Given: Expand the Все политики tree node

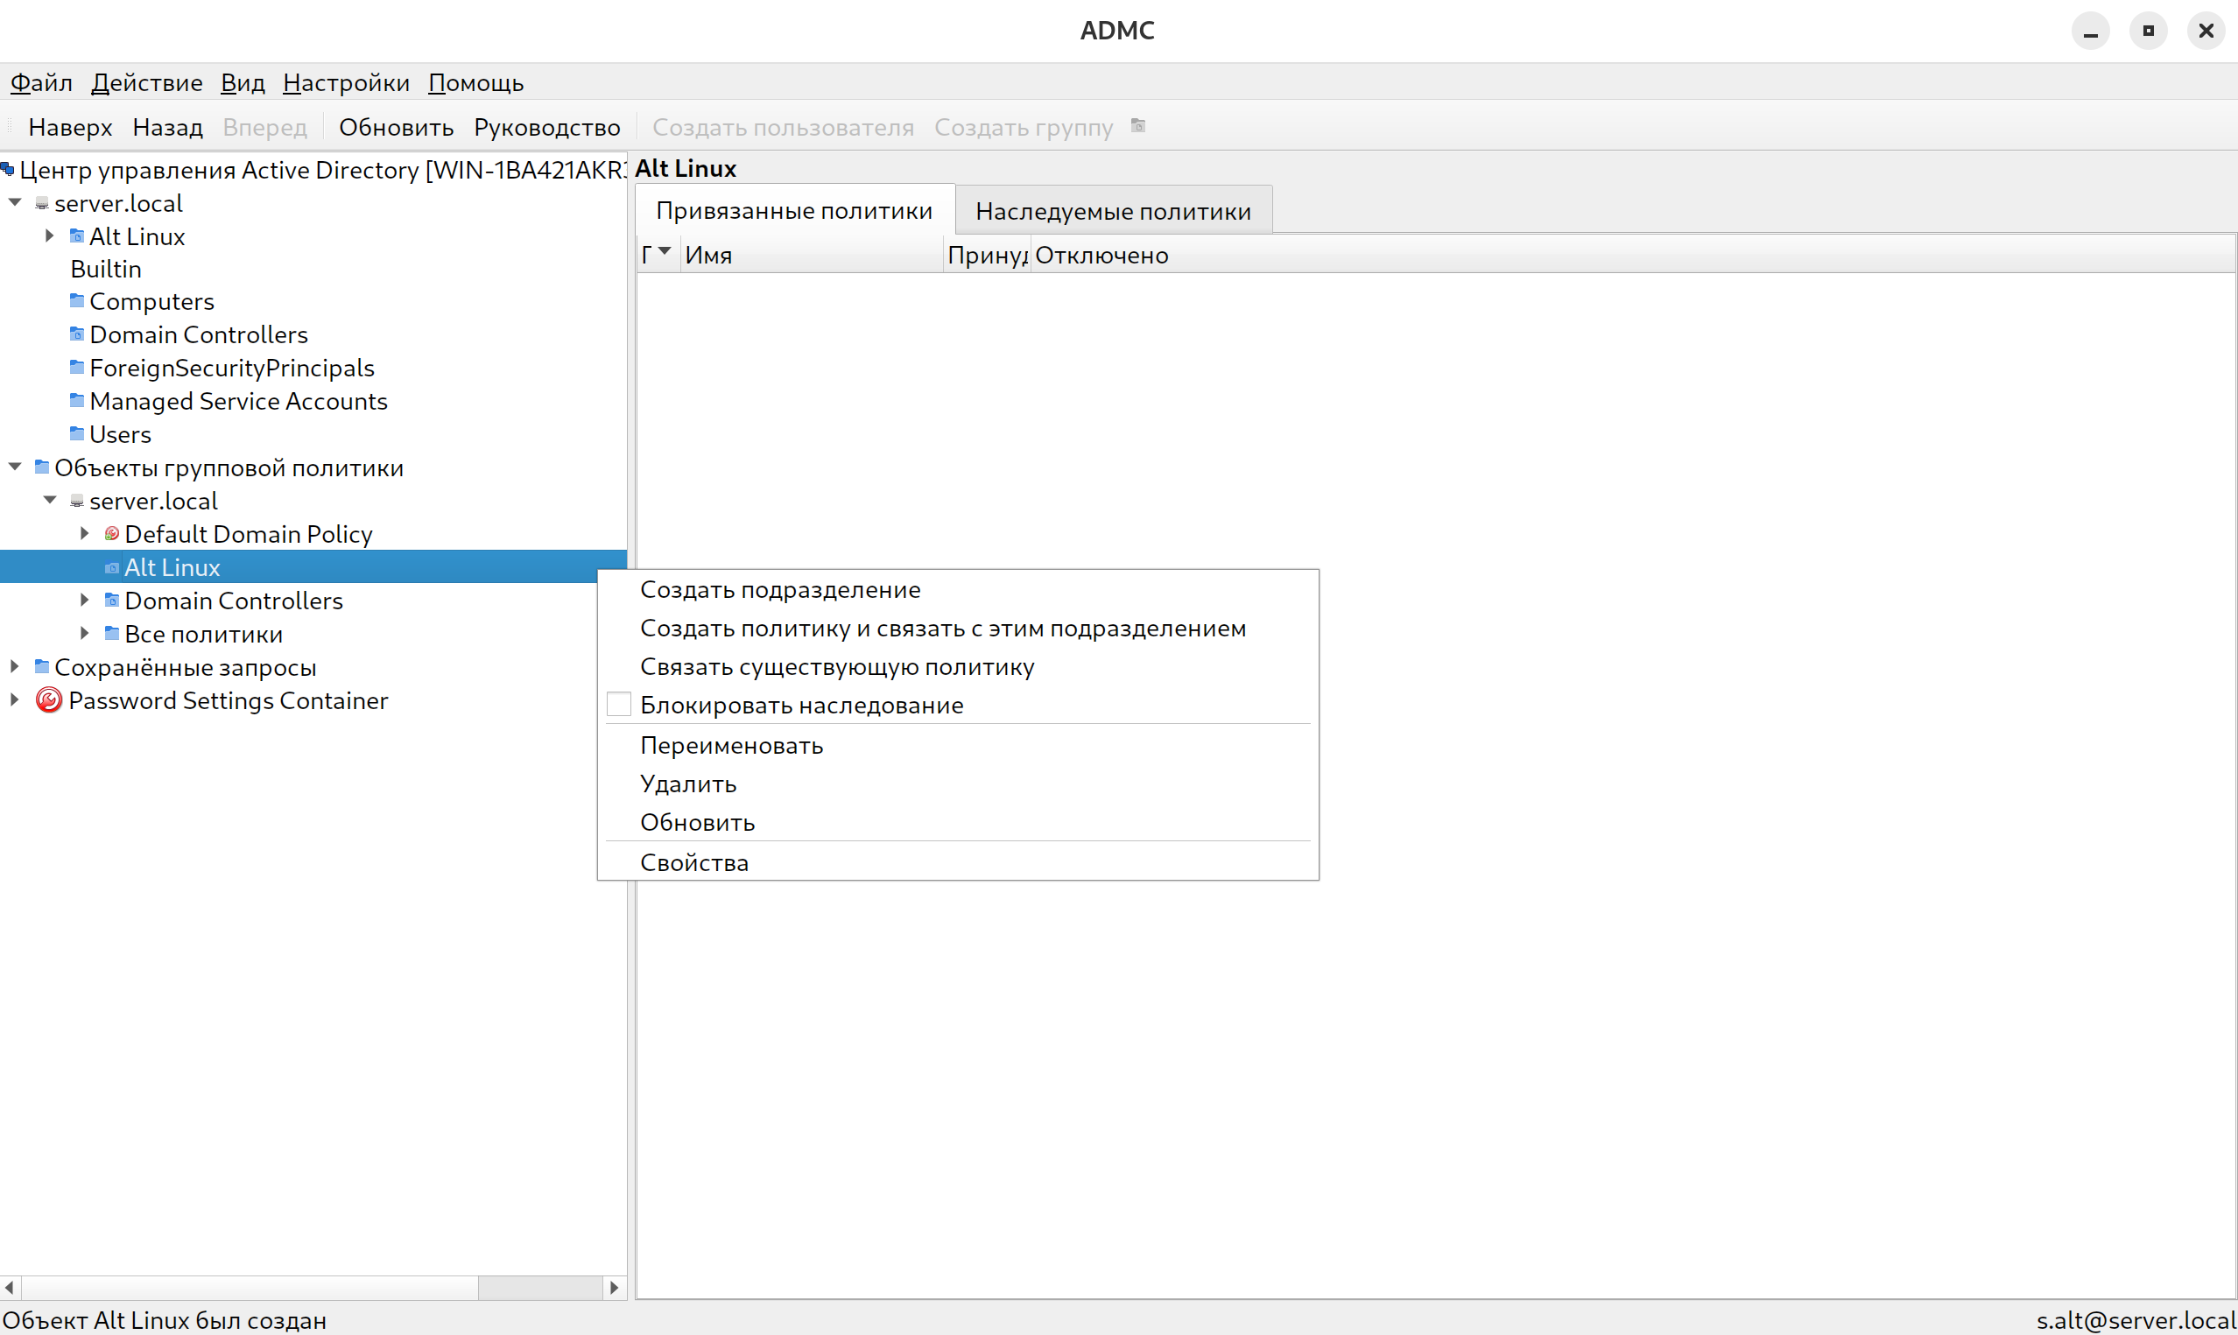Looking at the screenshot, I should [85, 633].
